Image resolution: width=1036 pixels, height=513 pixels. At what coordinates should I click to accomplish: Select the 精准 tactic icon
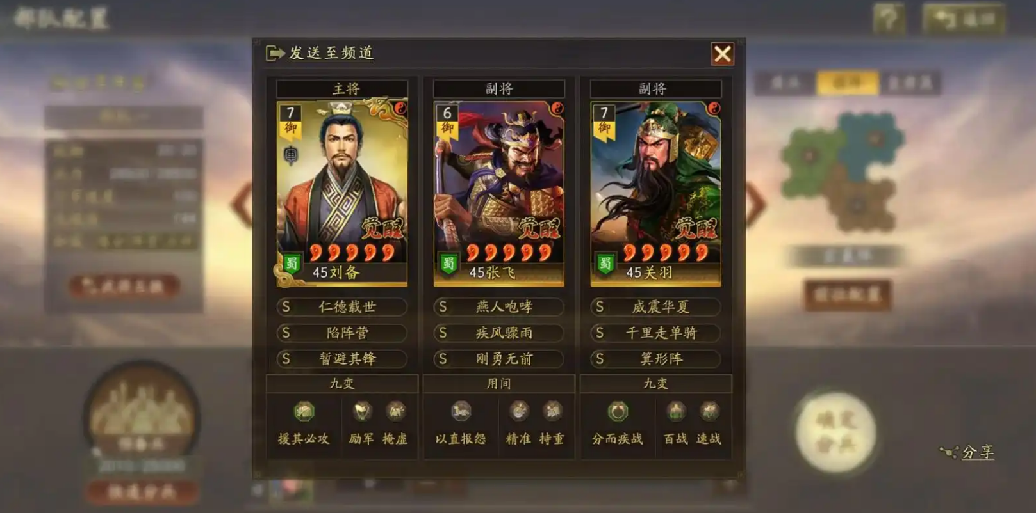tap(518, 411)
